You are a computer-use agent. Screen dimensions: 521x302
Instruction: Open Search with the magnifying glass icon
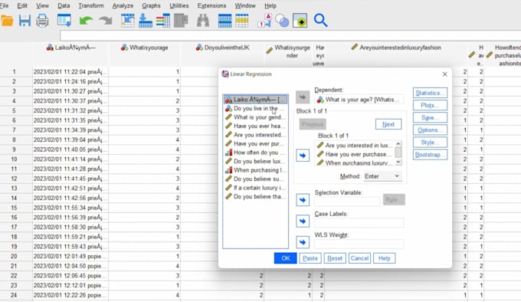pos(320,21)
